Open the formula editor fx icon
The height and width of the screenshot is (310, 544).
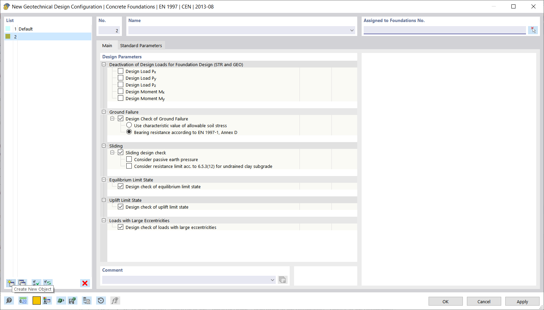tap(115, 301)
